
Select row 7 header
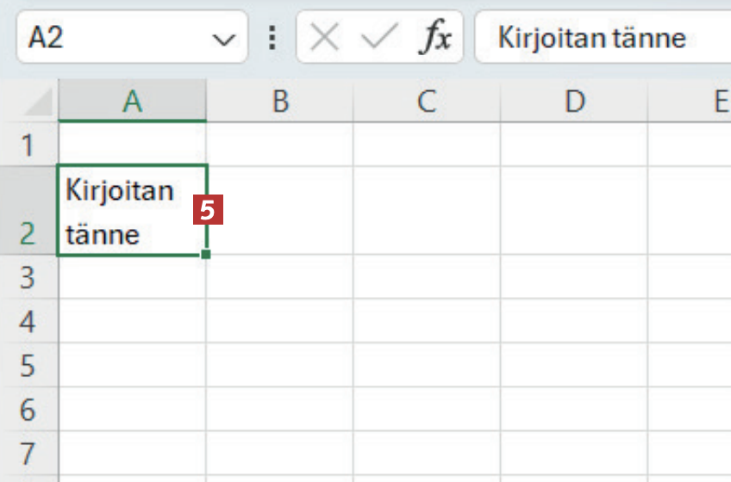28,453
